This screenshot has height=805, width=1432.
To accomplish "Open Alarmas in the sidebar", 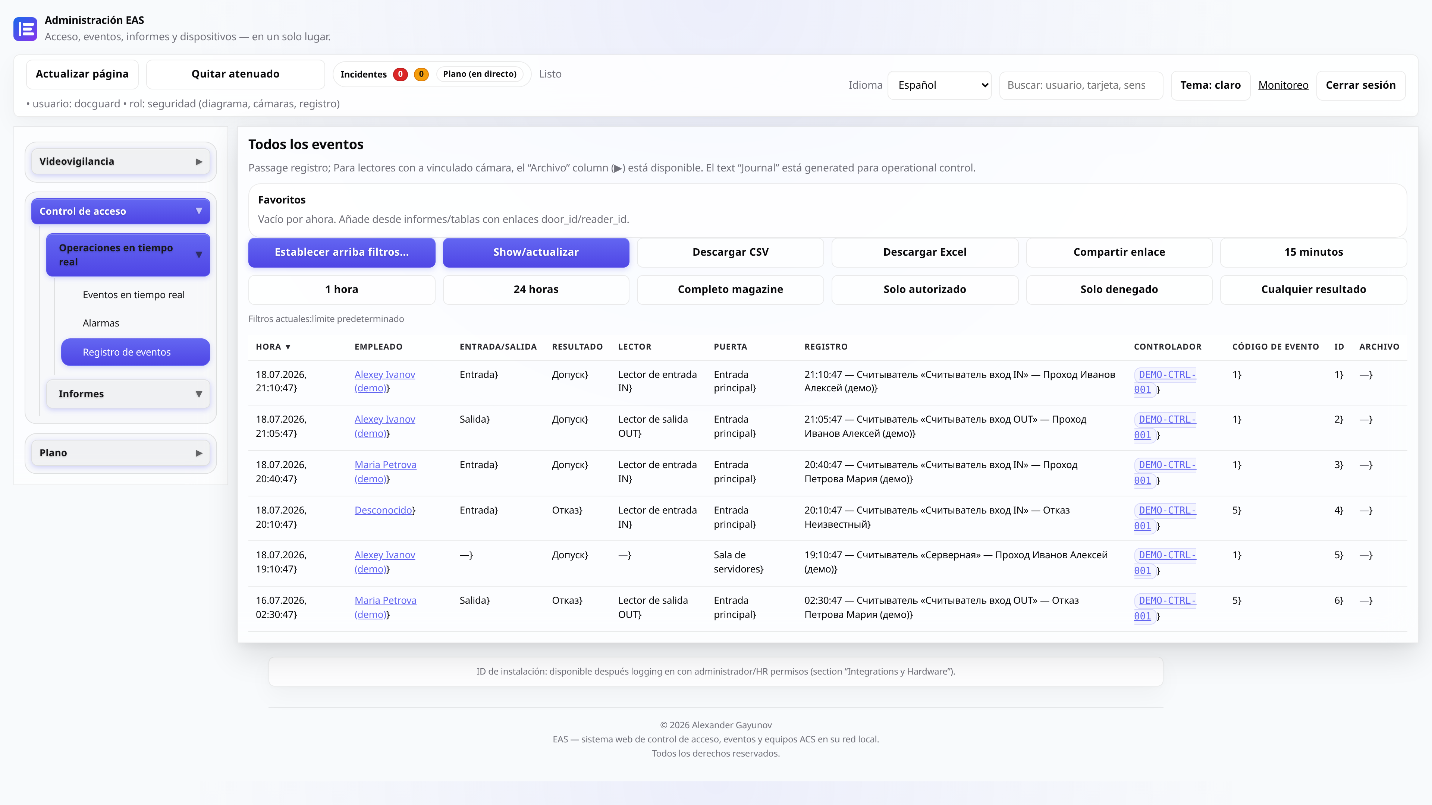I will [101, 323].
